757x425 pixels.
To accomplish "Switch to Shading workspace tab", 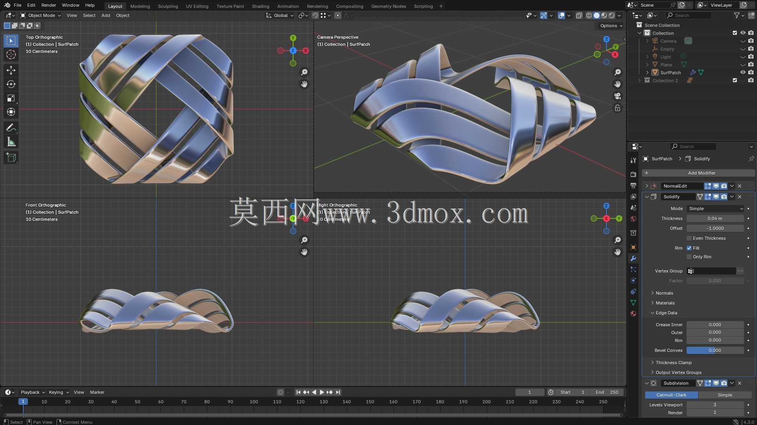I will (261, 6).
